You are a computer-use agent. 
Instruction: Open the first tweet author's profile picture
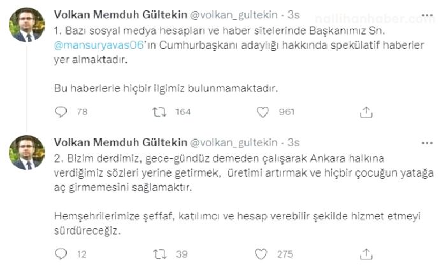(x=27, y=25)
